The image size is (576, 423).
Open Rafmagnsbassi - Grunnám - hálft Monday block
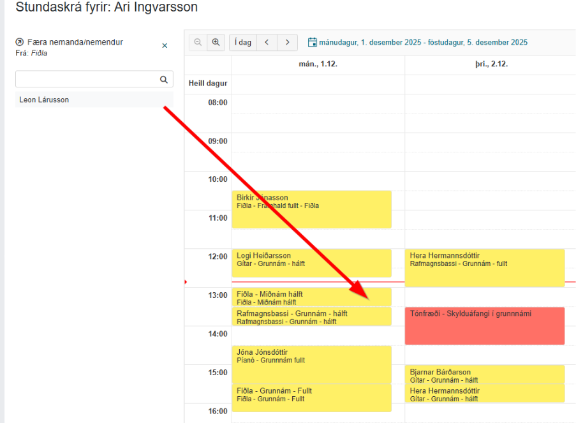tap(311, 317)
